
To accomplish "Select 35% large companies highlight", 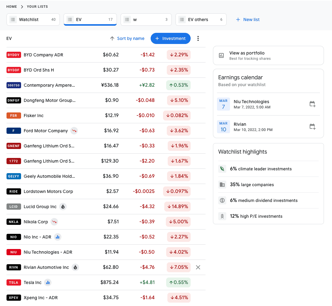I will coord(268,185).
